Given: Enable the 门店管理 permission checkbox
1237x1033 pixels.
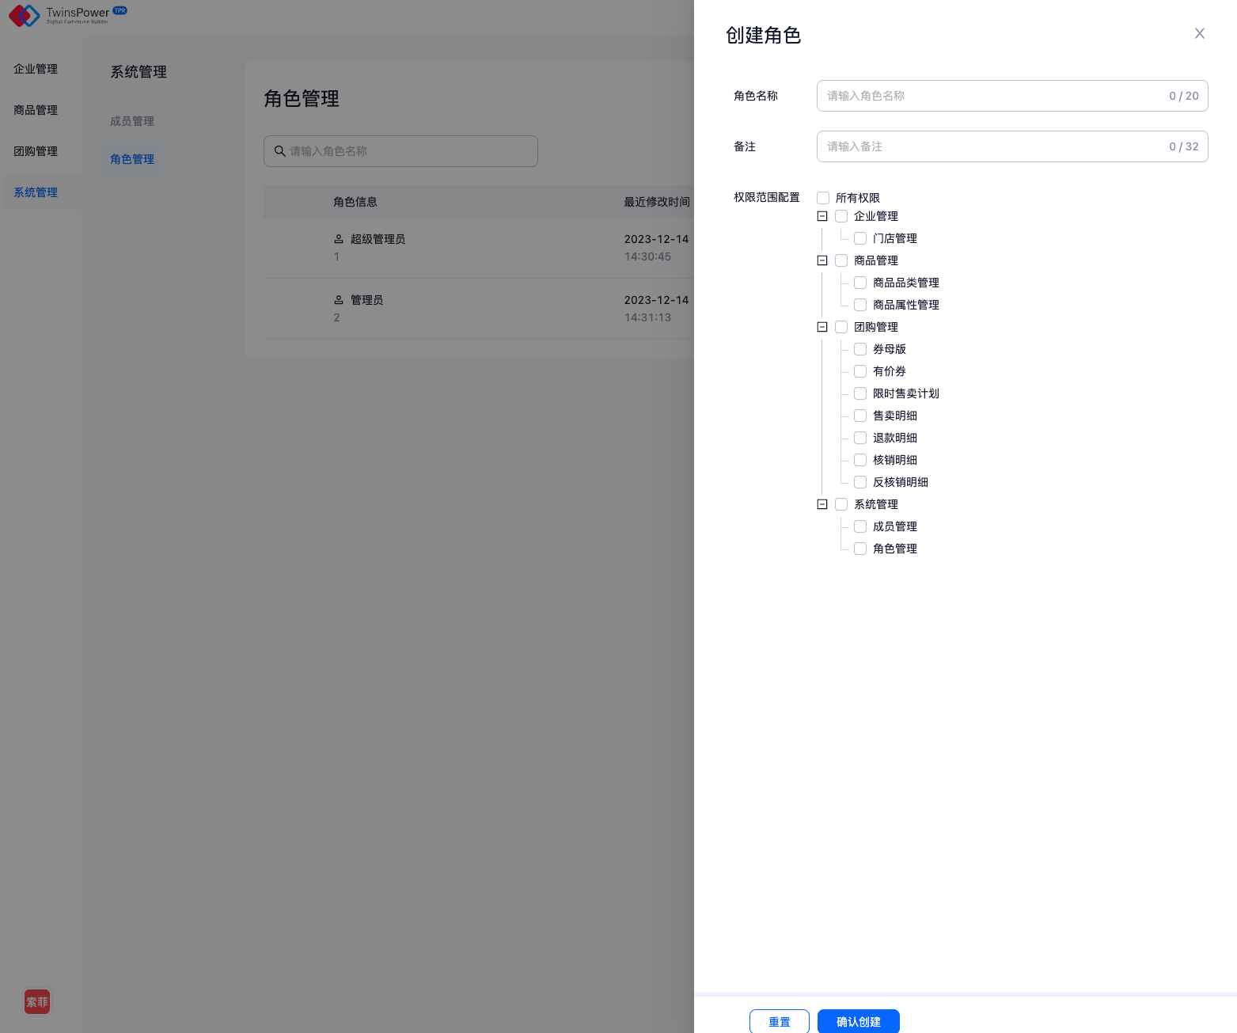Looking at the screenshot, I should 860,238.
